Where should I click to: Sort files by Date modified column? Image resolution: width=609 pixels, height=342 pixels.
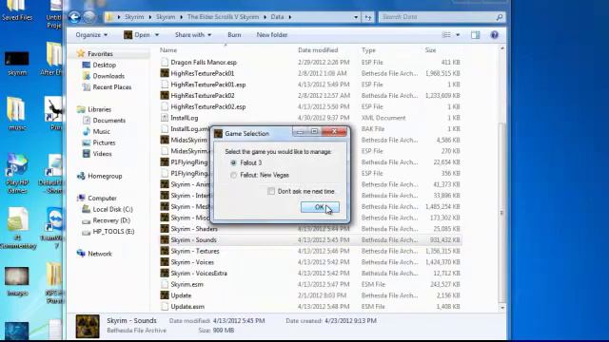click(x=318, y=50)
